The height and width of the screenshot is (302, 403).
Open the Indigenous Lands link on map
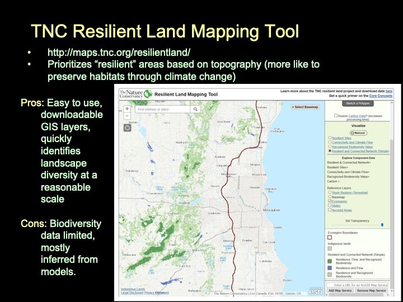point(133,289)
